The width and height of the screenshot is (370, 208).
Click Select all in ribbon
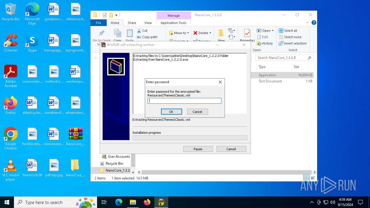click(288, 31)
